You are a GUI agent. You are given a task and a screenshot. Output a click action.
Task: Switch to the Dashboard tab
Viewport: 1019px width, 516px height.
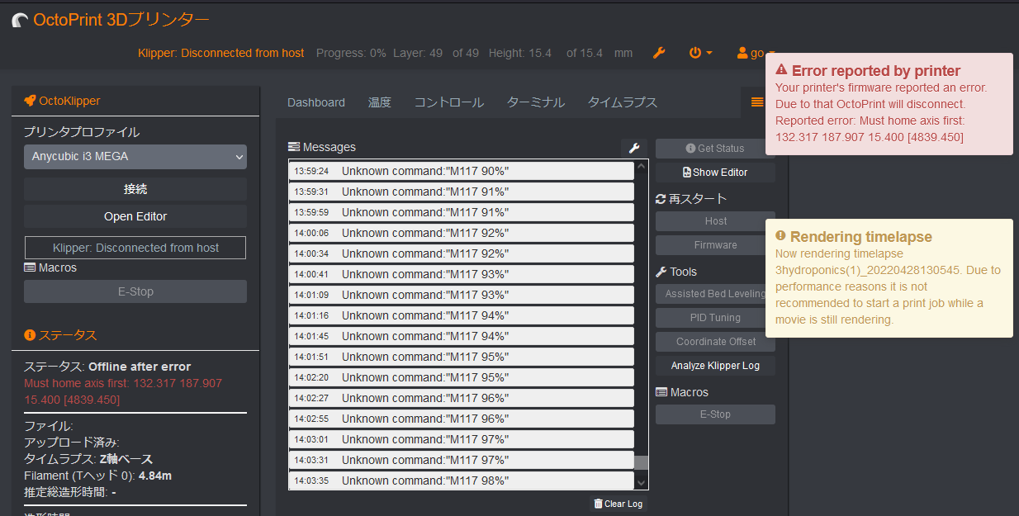click(316, 102)
